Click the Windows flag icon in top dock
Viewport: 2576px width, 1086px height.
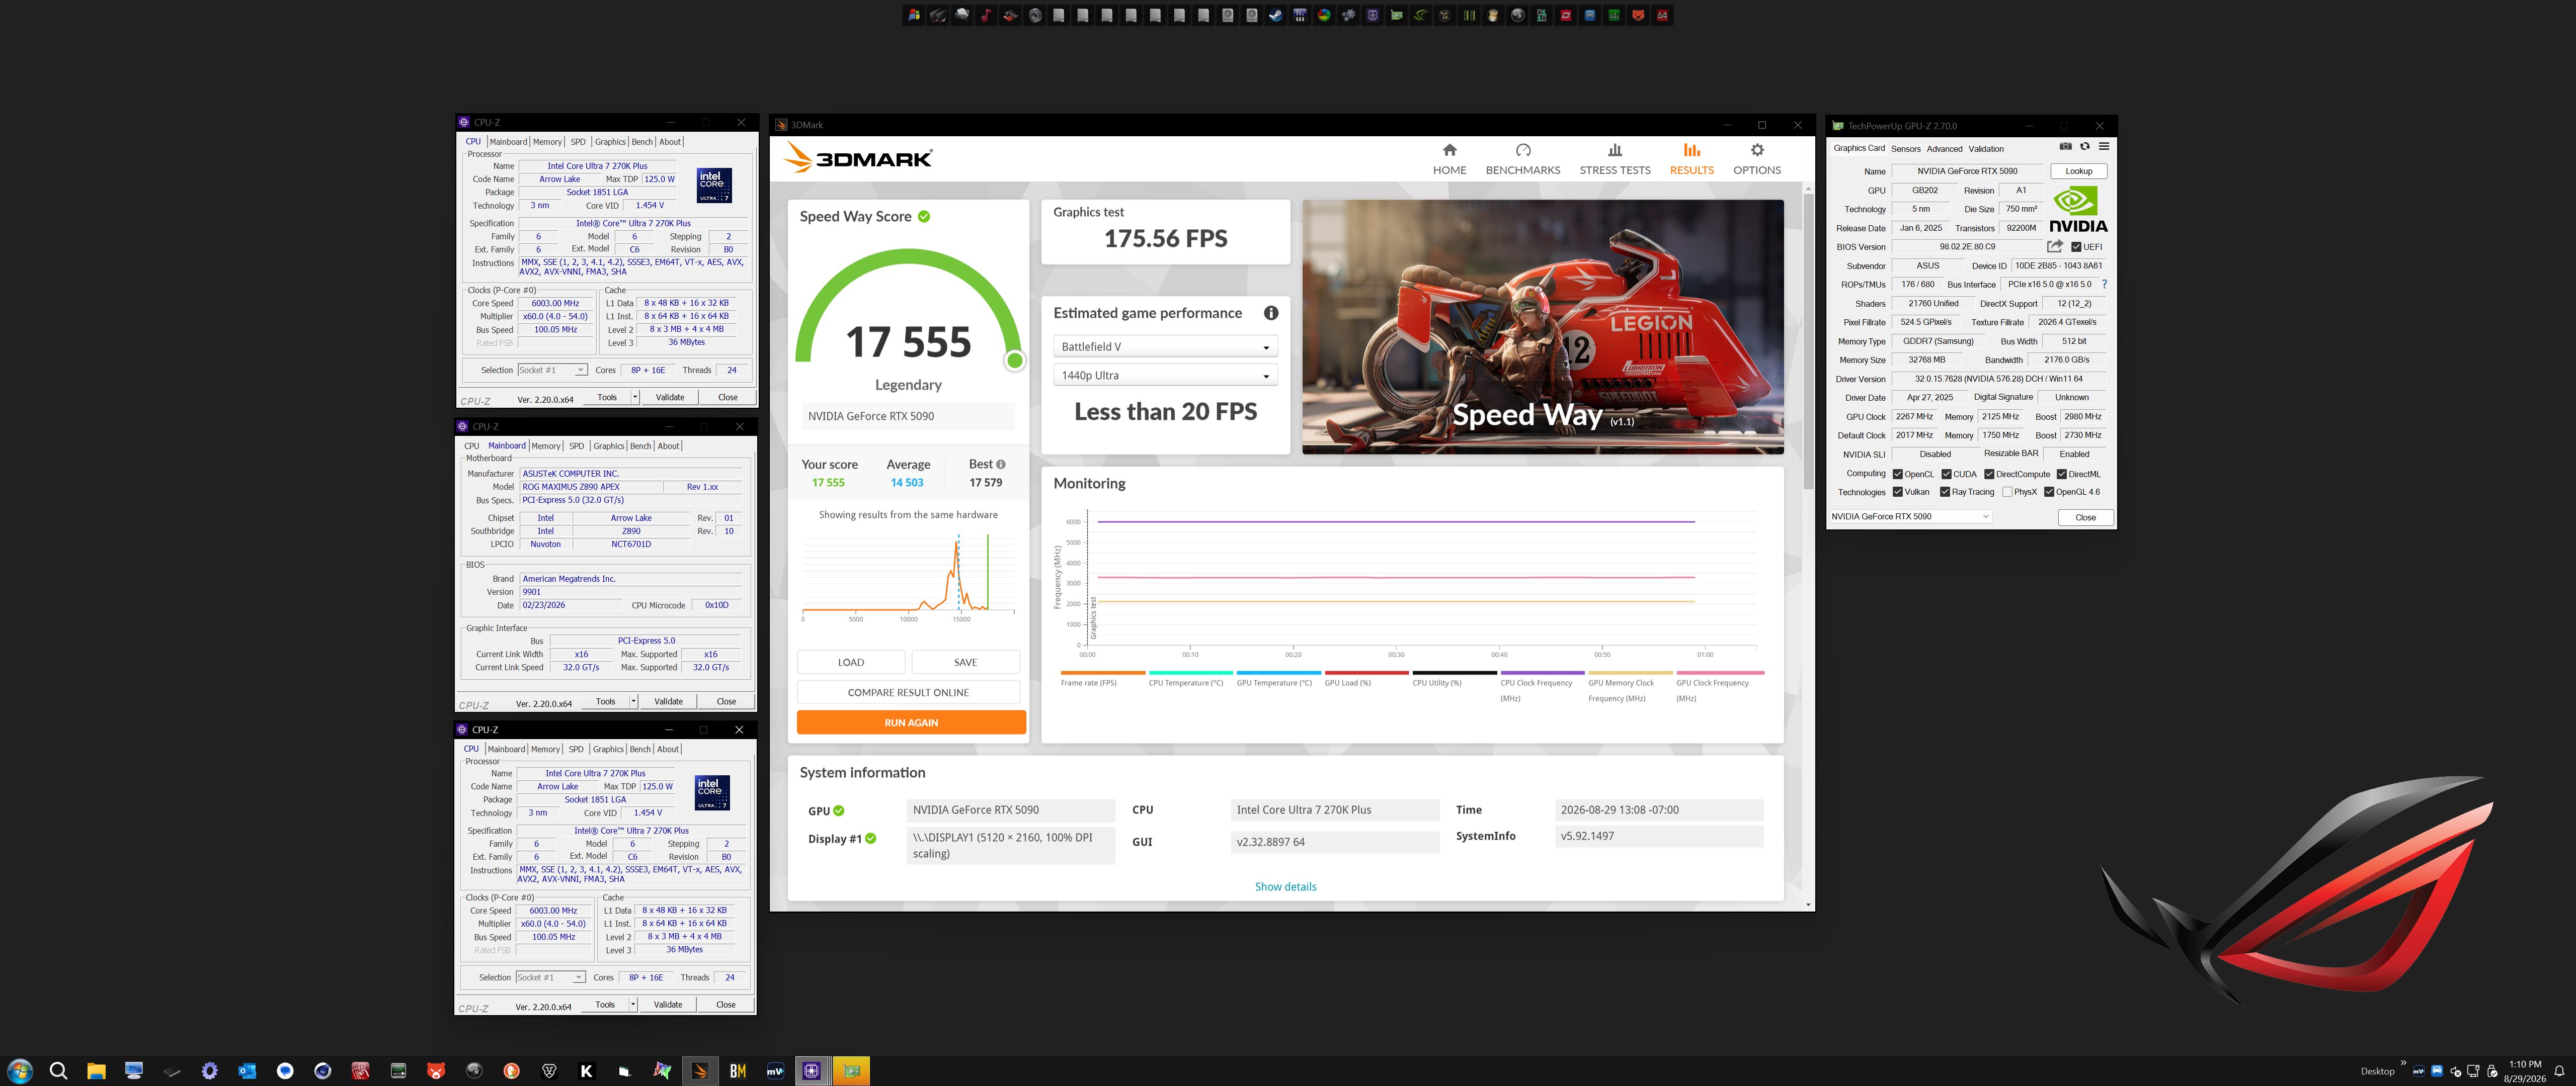[914, 15]
